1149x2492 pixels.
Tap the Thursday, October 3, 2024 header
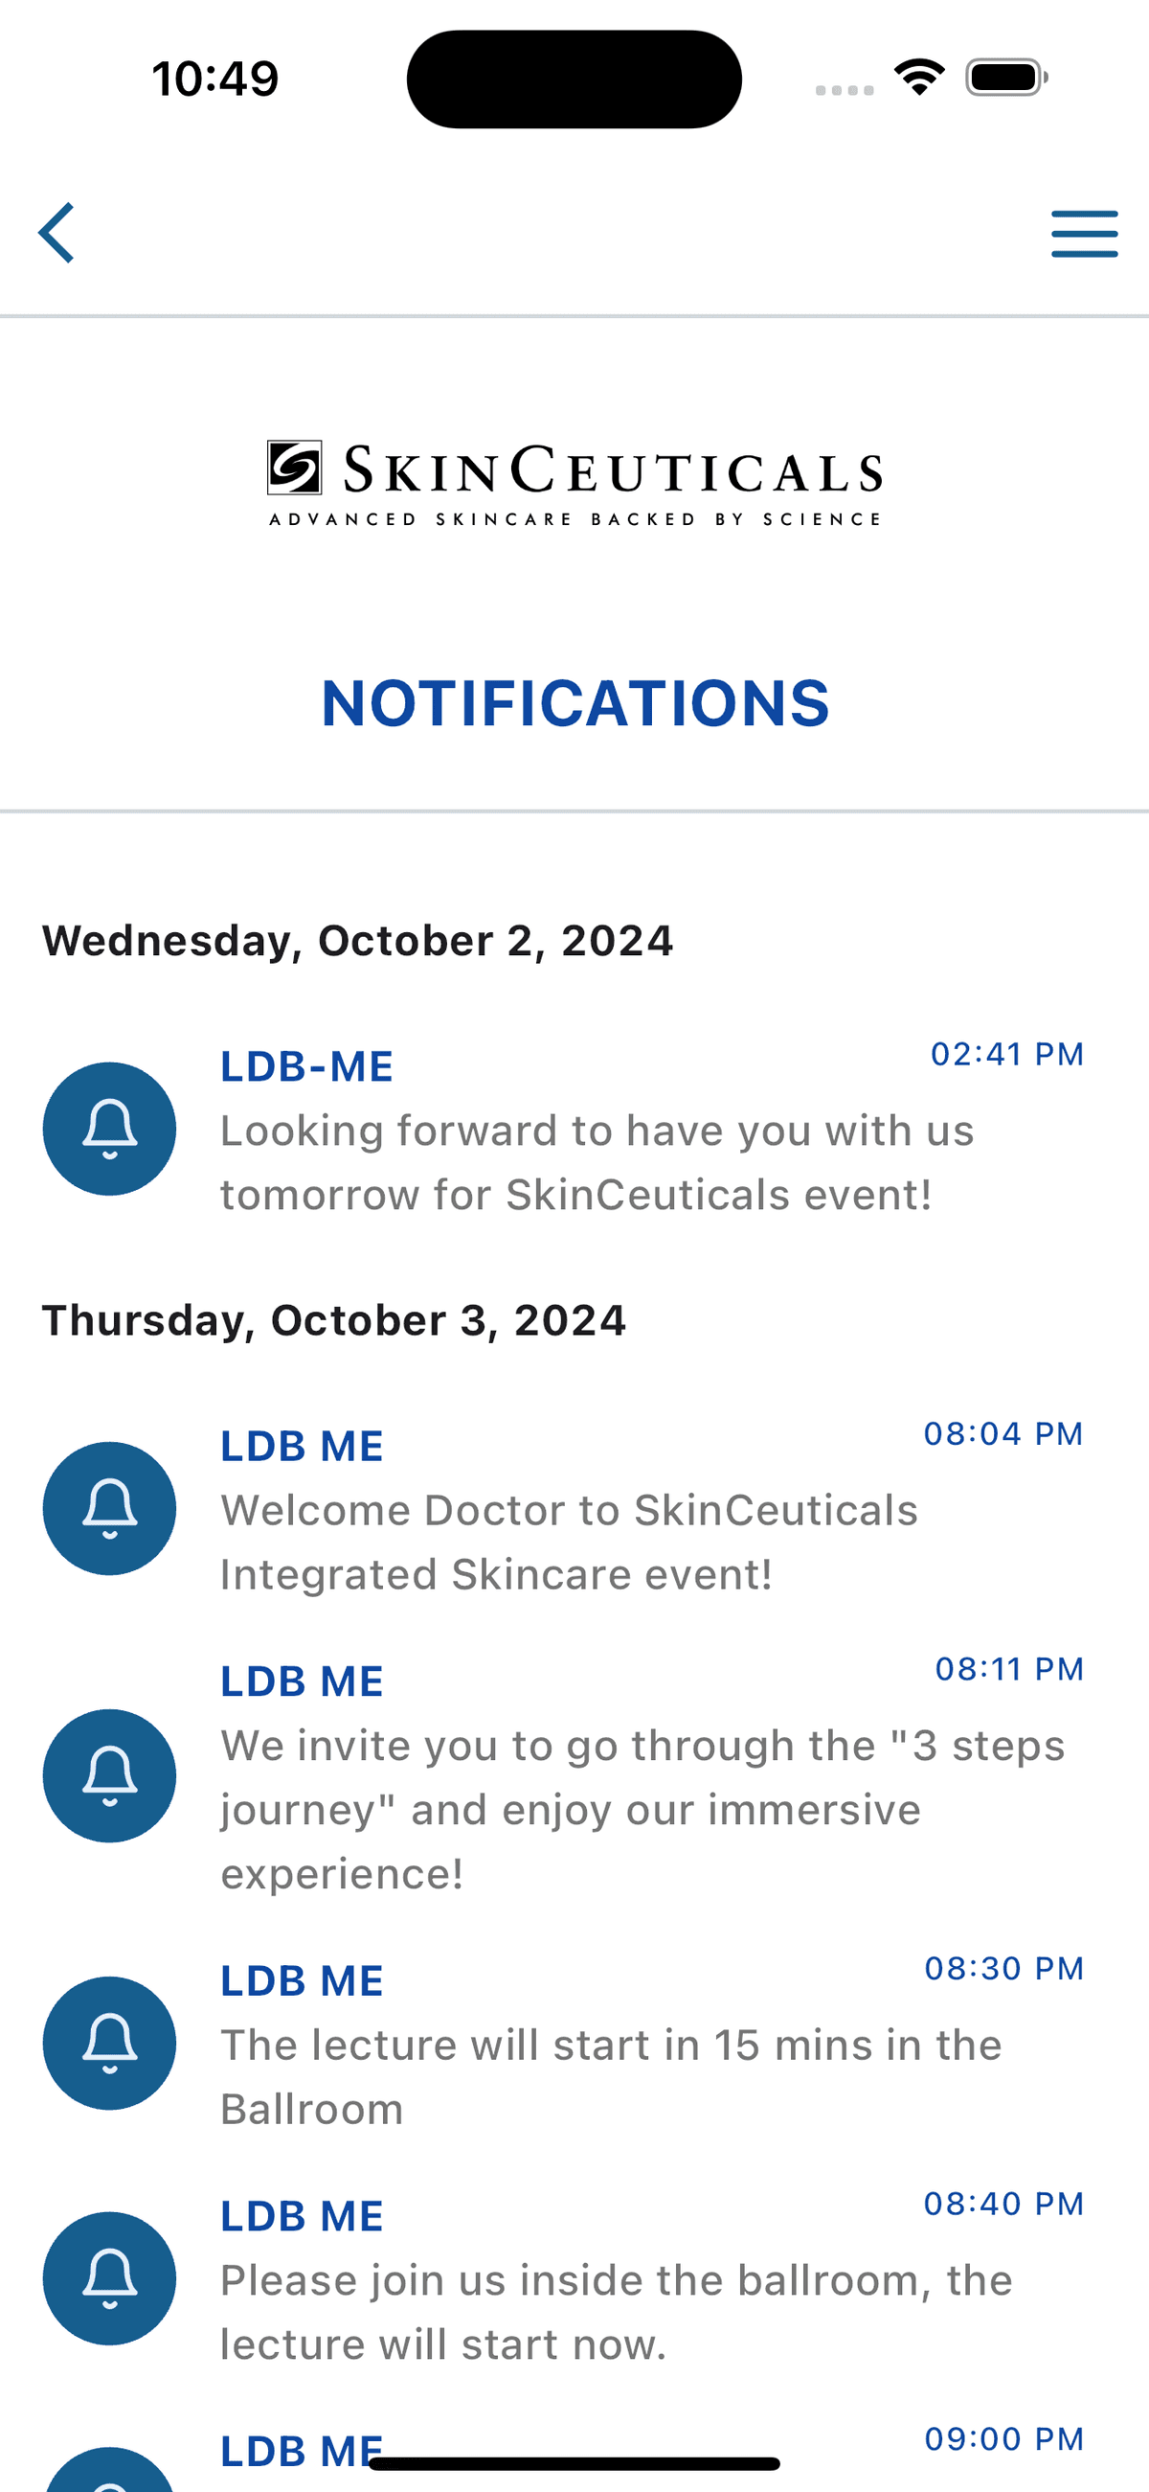[333, 1320]
